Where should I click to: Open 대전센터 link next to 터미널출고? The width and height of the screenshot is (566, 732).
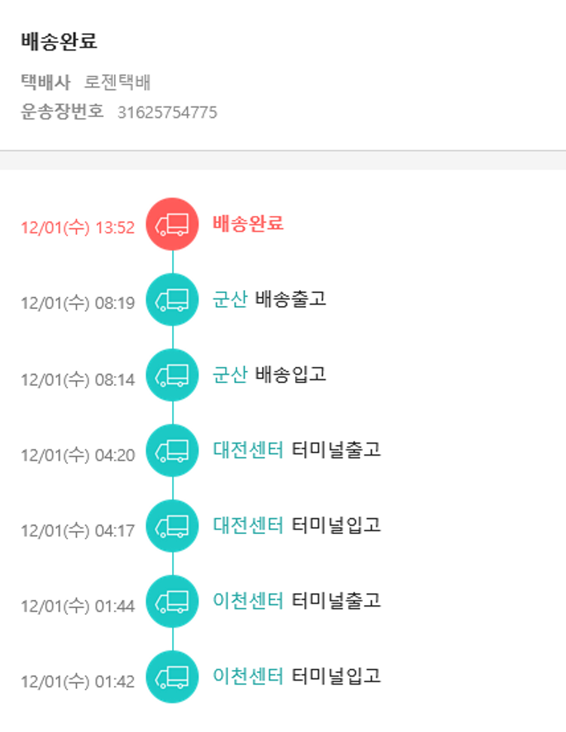coord(248,450)
